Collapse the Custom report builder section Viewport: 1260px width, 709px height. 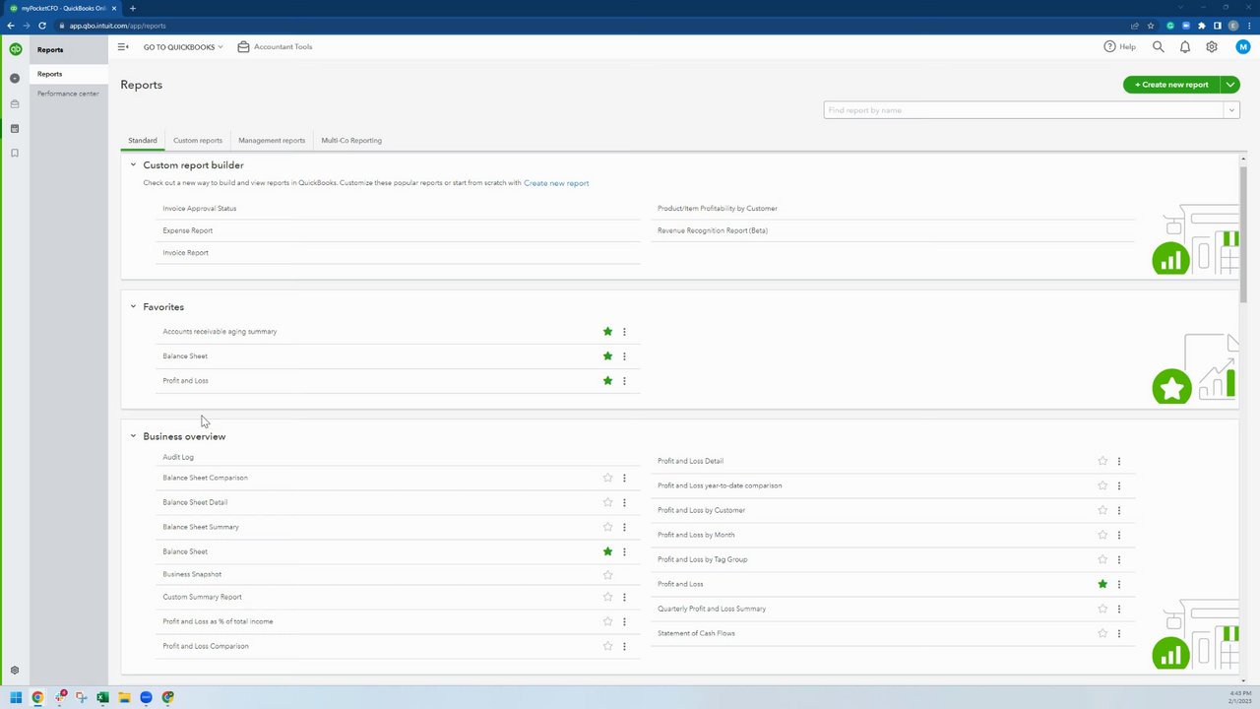133,164
